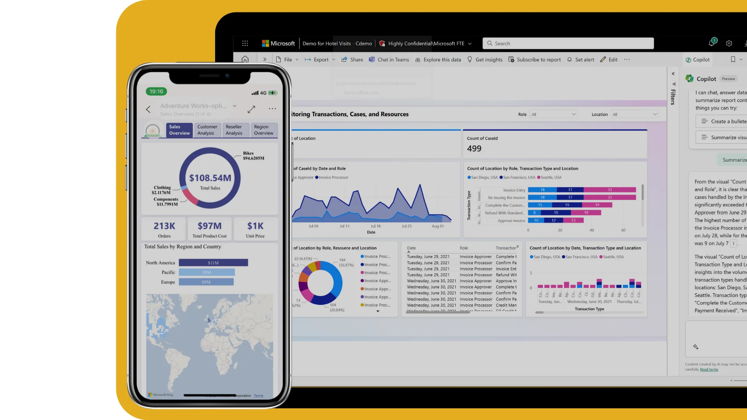Select the Region Overview tab
Screen dimensions: 747x420
[263, 130]
